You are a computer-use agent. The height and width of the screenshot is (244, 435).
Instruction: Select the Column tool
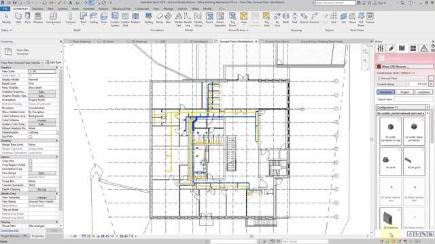coord(71,18)
